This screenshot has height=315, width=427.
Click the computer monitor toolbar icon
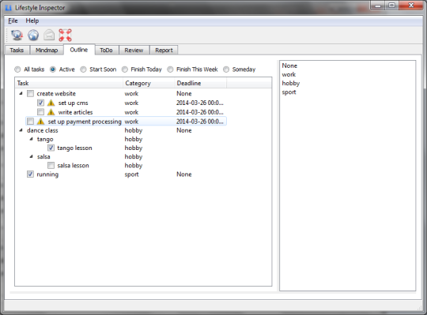[17, 35]
